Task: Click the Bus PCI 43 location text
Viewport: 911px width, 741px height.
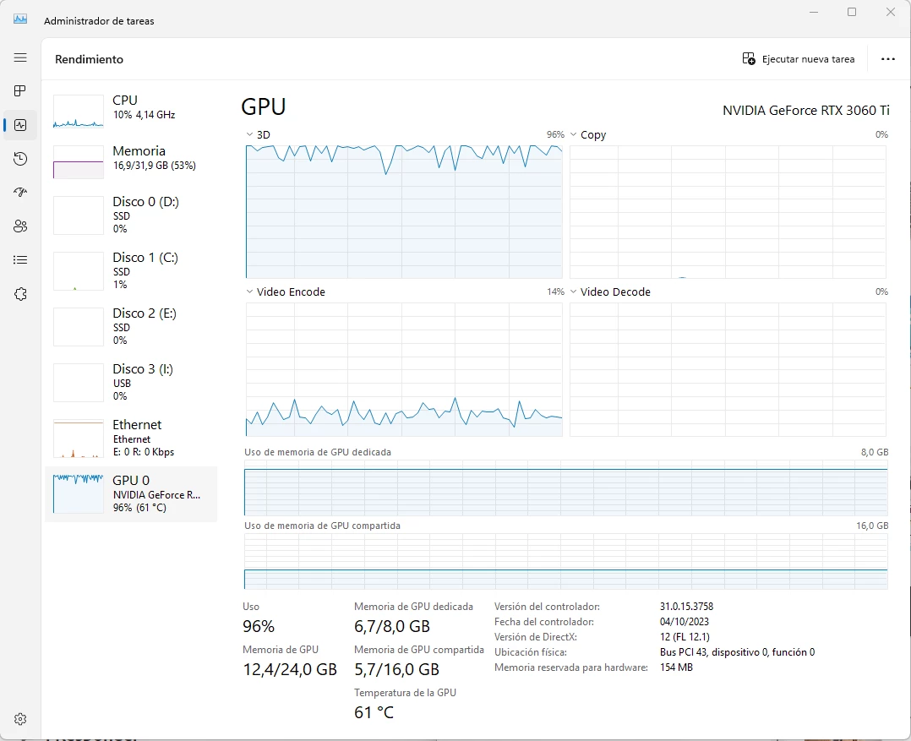Action: [x=737, y=652]
